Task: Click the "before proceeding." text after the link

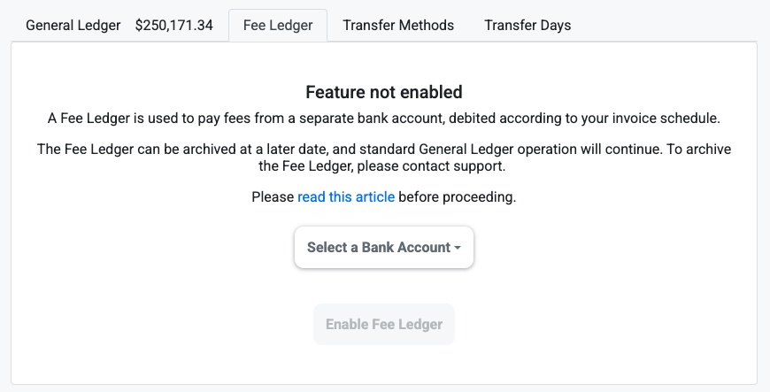Action: pyautogui.click(x=457, y=197)
